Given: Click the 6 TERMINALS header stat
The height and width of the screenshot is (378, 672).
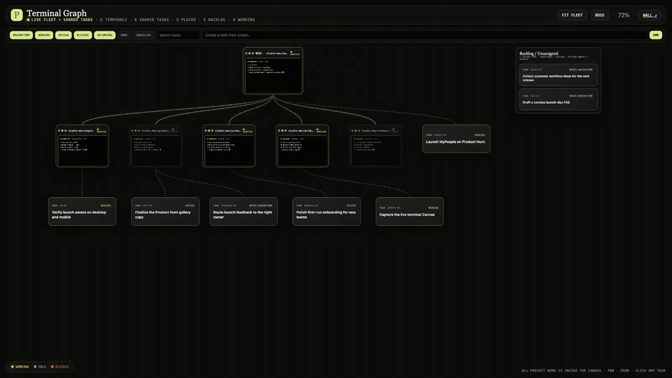Looking at the screenshot, I should [x=113, y=20].
